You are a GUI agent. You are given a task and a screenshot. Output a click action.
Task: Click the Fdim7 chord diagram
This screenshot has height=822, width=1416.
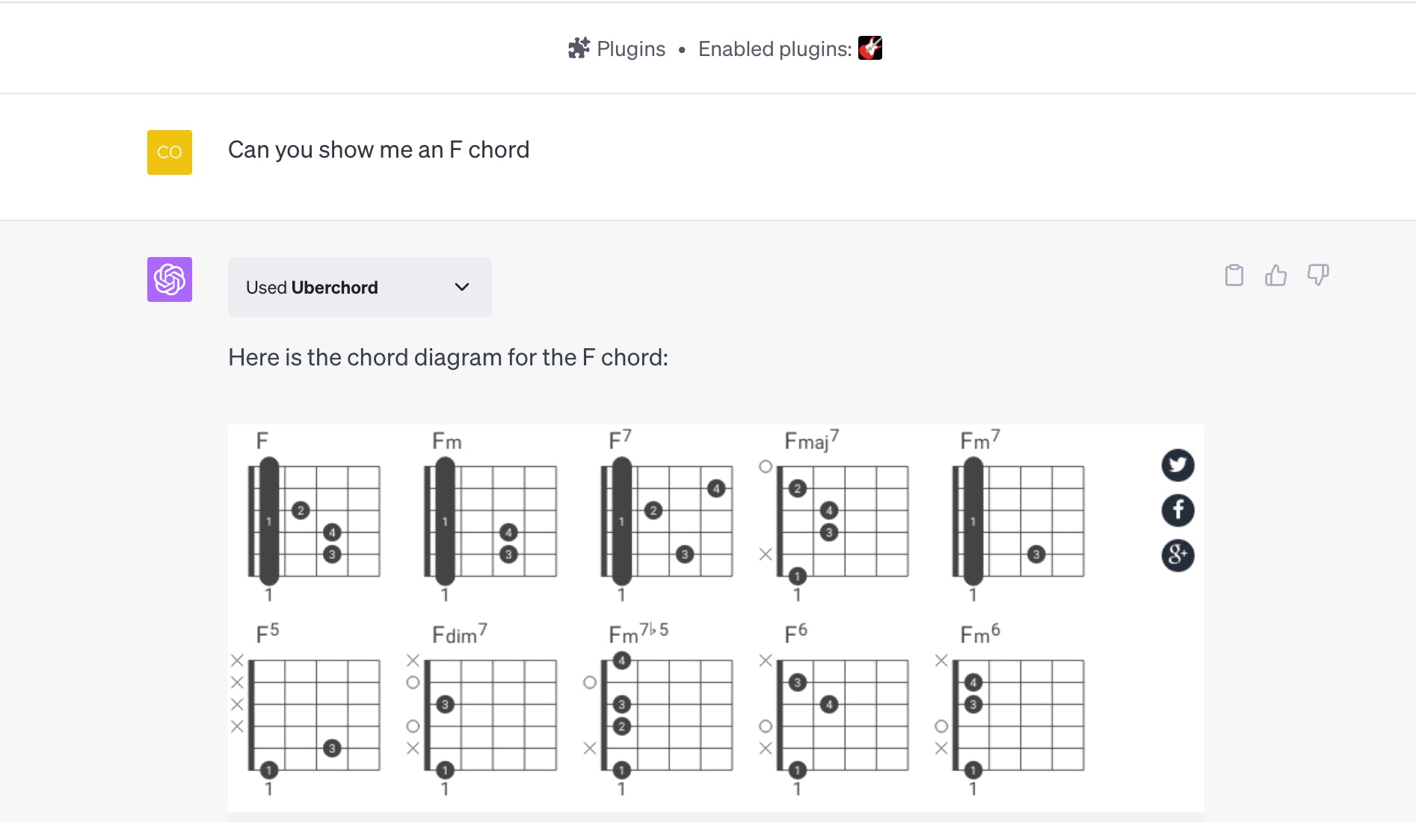pyautogui.click(x=491, y=714)
